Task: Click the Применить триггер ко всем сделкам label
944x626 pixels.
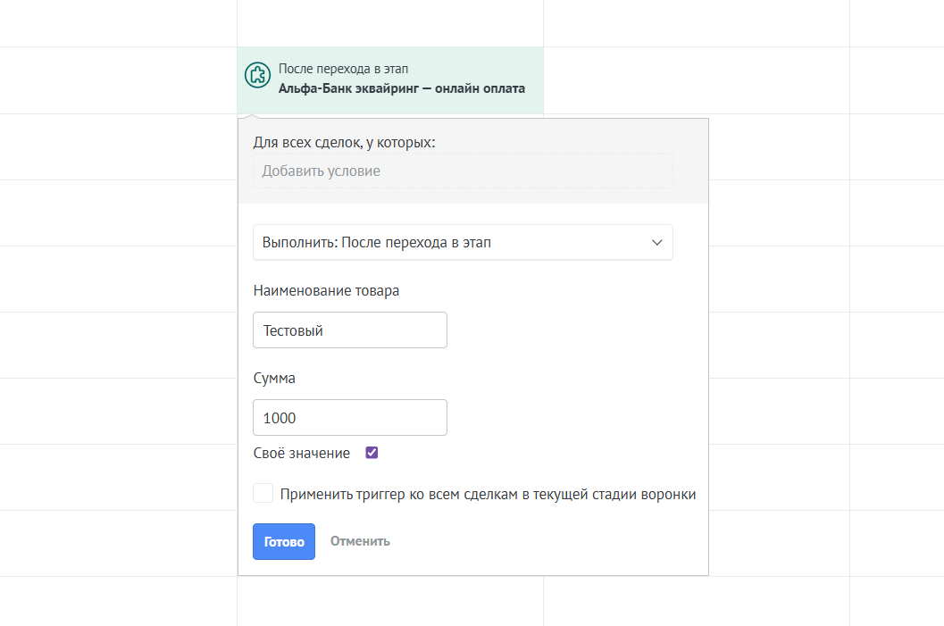Action: (489, 494)
